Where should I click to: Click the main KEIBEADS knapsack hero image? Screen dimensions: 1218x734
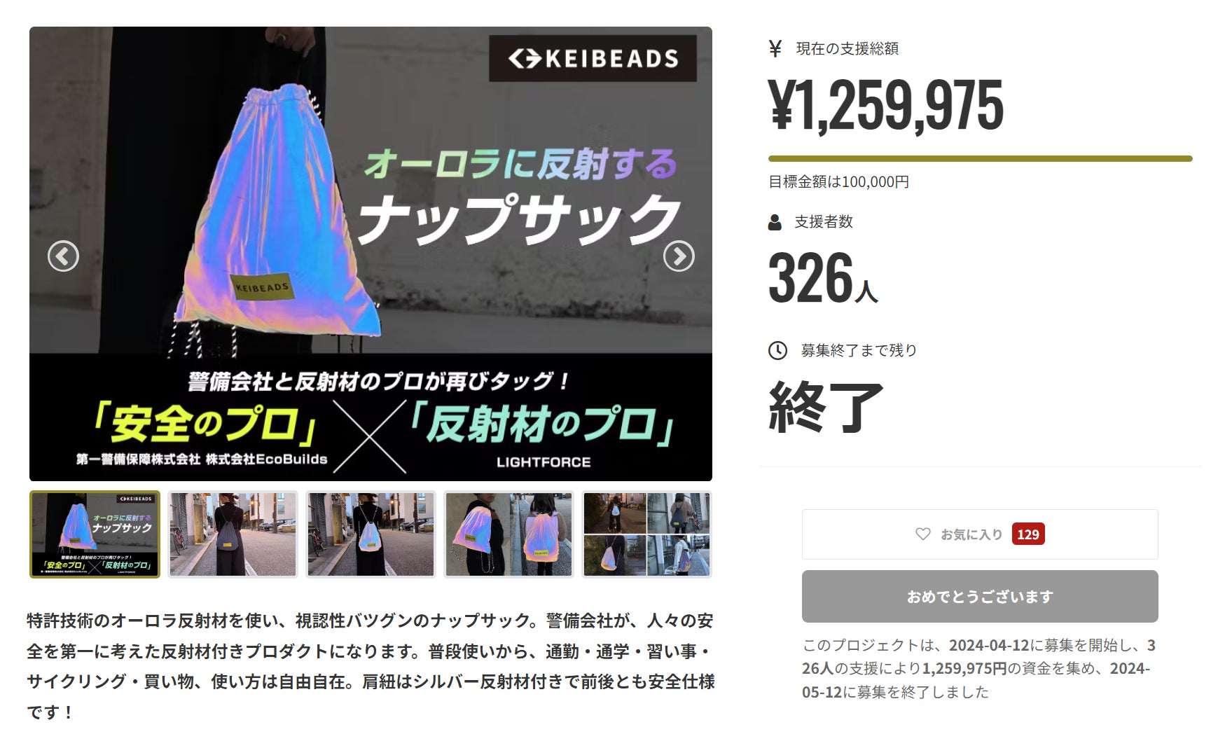click(371, 254)
